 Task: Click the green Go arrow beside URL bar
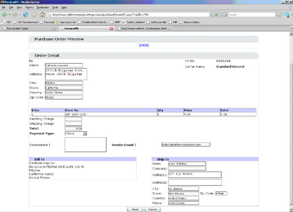click(x=216, y=15)
